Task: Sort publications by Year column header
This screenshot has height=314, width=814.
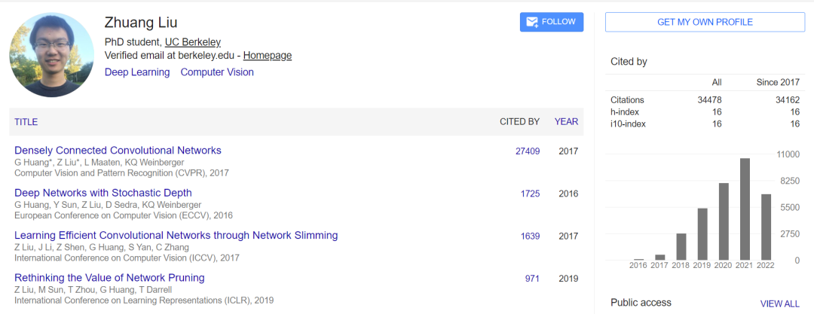Action: 566,121
